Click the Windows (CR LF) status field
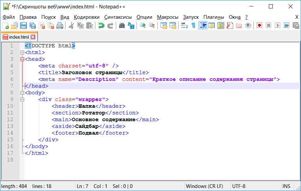The width and height of the screenshot is (301, 191). [204, 186]
